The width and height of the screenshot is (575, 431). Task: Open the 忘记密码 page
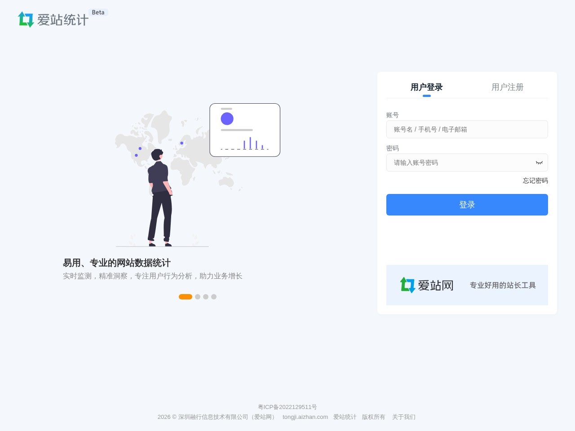pyautogui.click(x=535, y=180)
